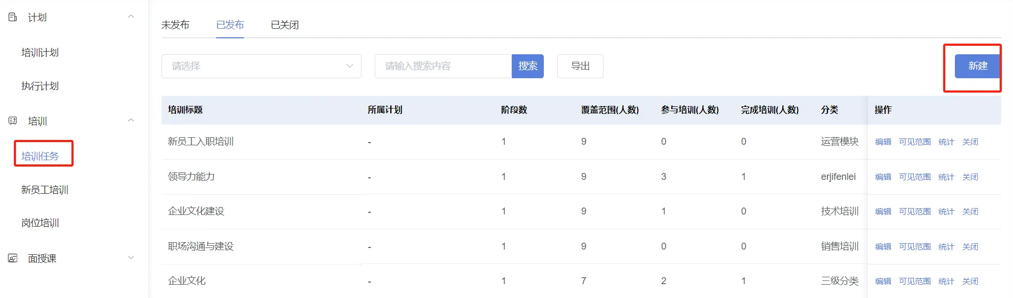Edit the 职场沟通与建设 row
This screenshot has width=1013, height=298.
pos(883,247)
